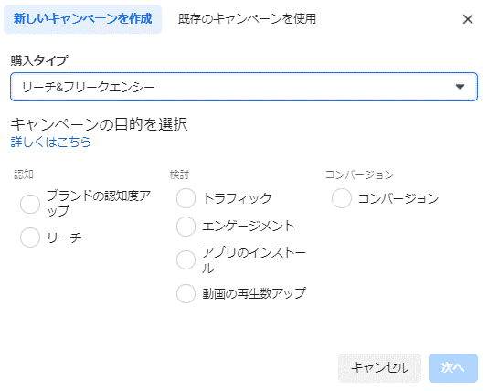The width and height of the screenshot is (488, 391).
Task: Open the 詳しくはこちら link
Action: tap(51, 142)
